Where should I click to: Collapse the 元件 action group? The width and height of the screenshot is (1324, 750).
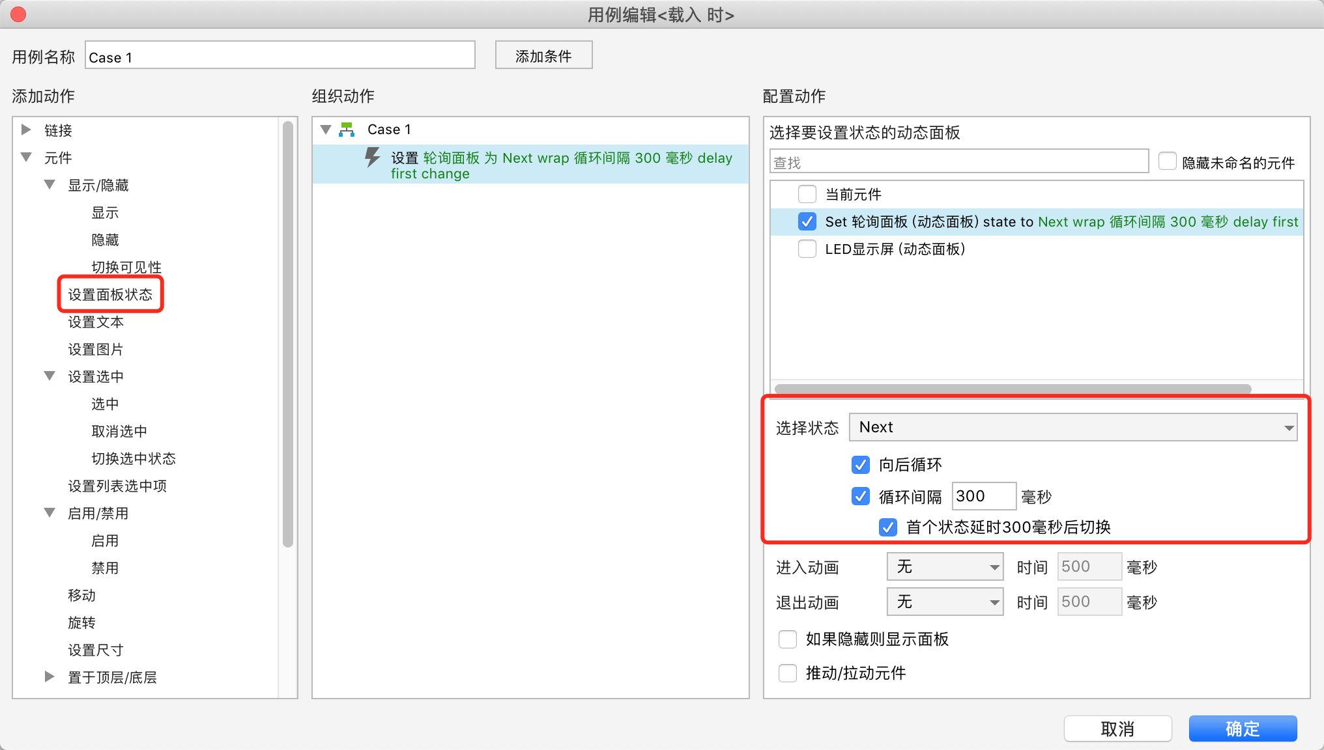coord(26,157)
